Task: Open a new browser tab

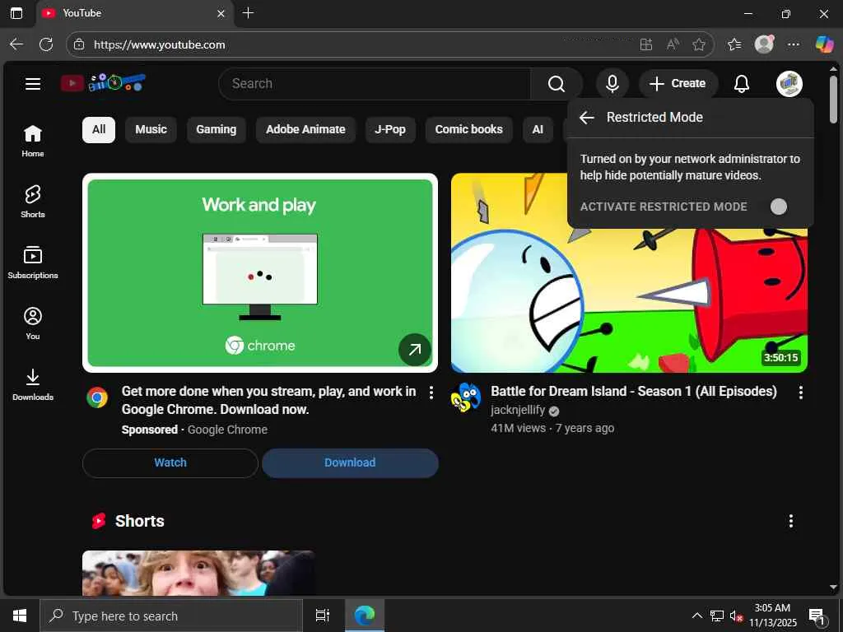Action: (248, 13)
